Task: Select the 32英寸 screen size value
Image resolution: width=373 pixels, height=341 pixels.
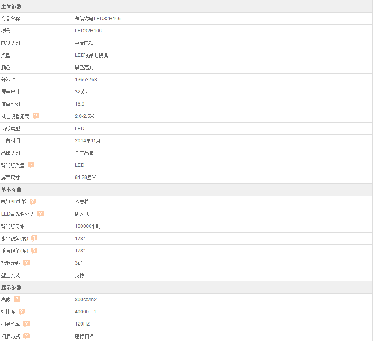Action: click(82, 92)
